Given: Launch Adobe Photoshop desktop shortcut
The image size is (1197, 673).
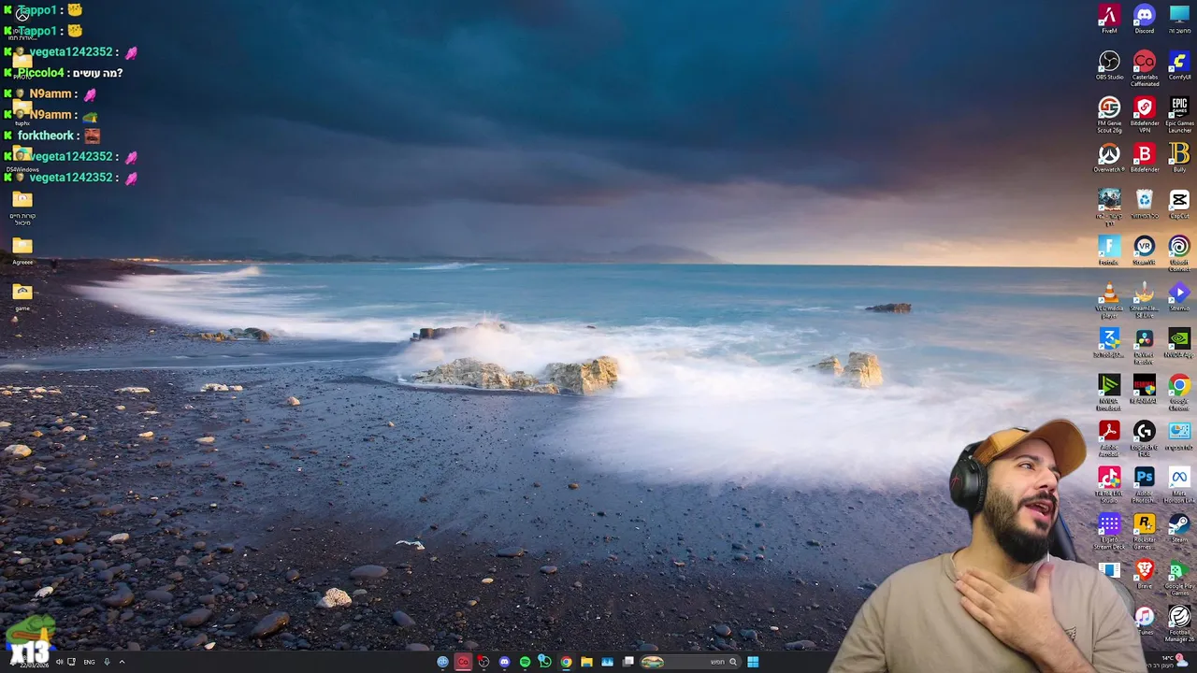Looking at the screenshot, I should pyautogui.click(x=1144, y=484).
